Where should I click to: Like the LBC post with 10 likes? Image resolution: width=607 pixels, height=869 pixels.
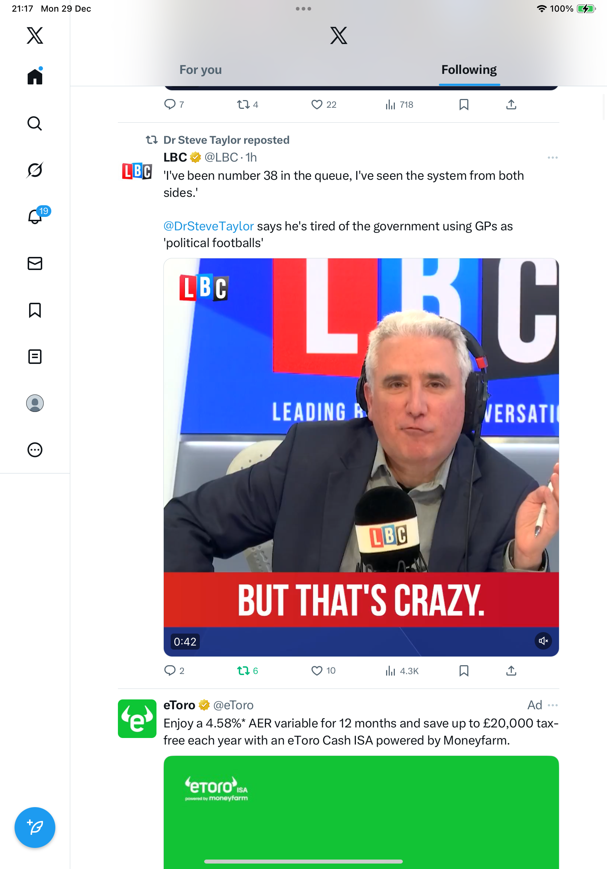pyautogui.click(x=317, y=671)
